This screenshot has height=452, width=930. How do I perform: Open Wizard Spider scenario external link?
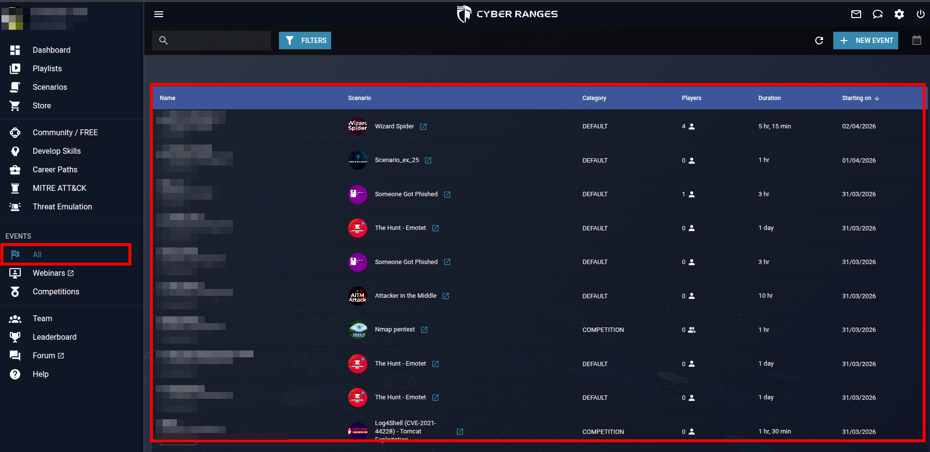click(423, 126)
